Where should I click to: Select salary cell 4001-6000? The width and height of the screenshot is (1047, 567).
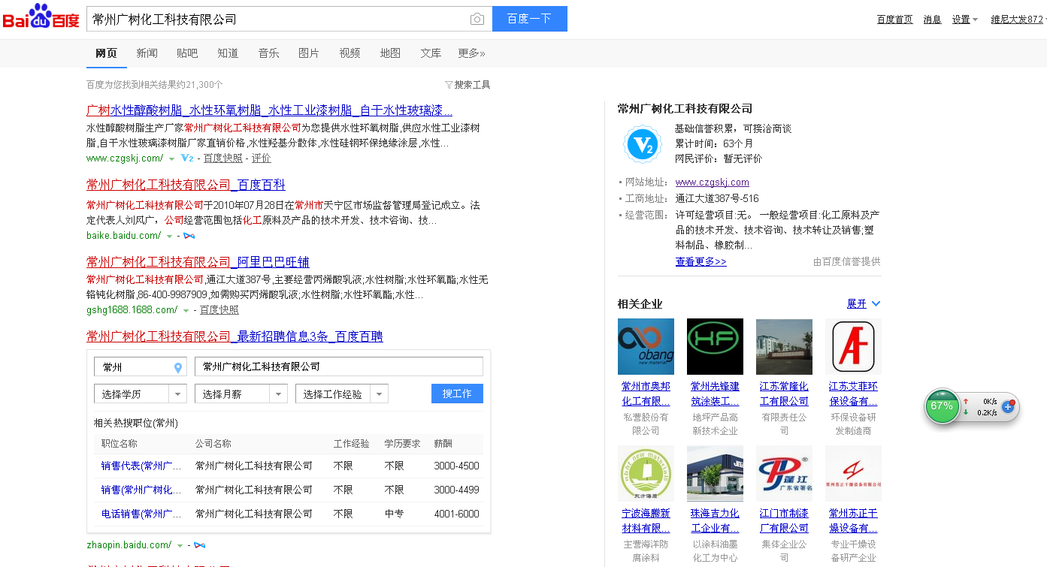tap(456, 514)
